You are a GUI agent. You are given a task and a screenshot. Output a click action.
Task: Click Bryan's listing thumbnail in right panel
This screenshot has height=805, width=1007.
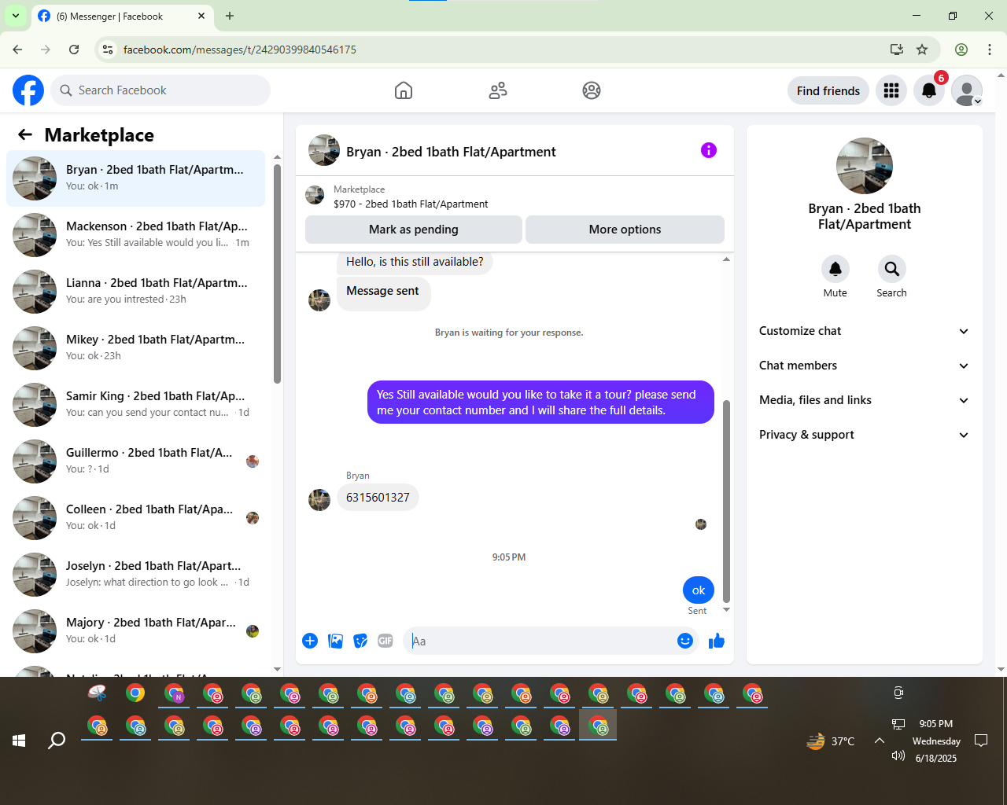click(865, 166)
